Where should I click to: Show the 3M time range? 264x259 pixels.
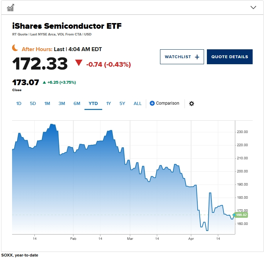point(62,103)
